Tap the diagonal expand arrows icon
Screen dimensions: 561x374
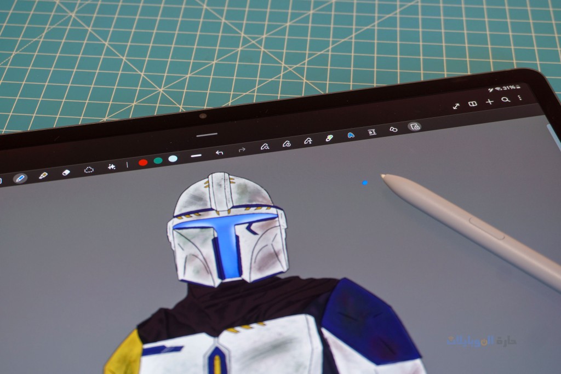[456, 106]
